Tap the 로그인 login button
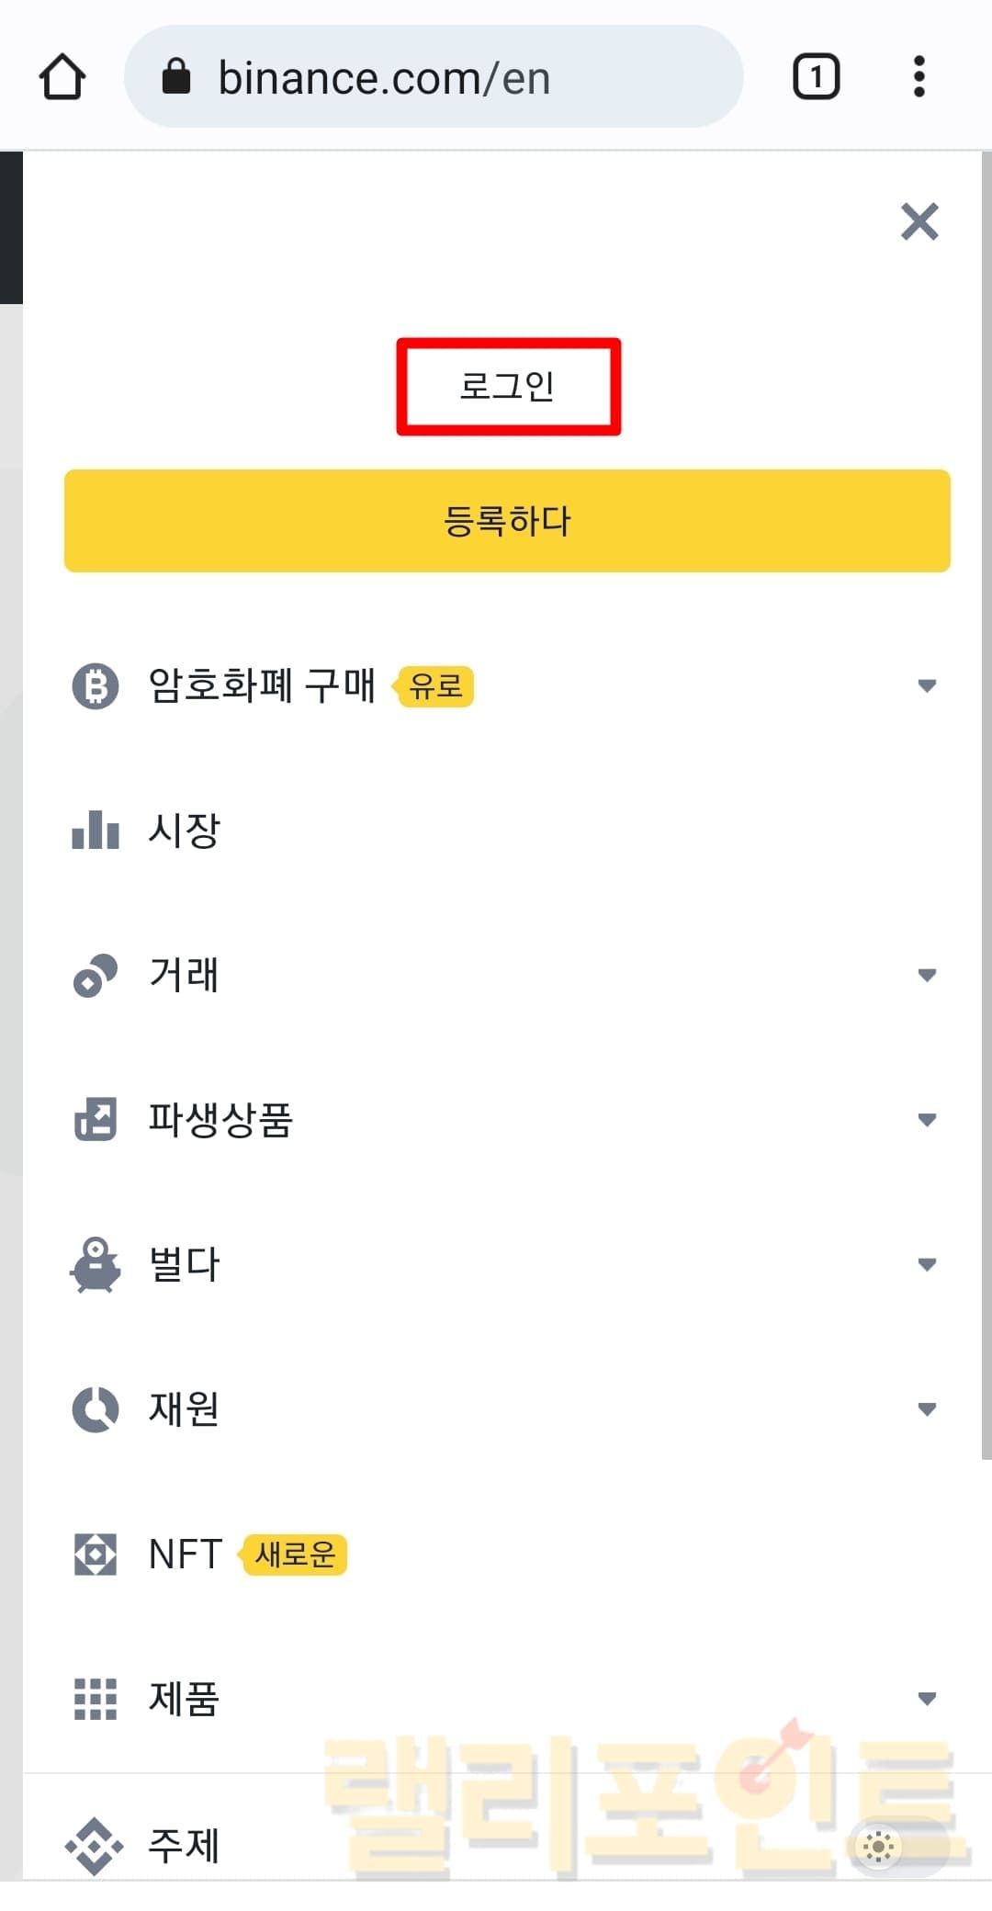Image resolution: width=992 pixels, height=1911 pixels. 508,386
